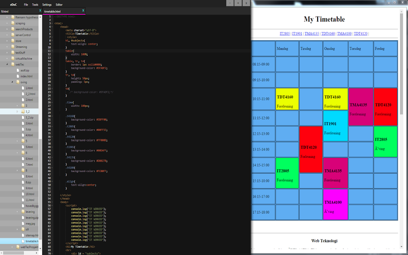
Task: Fold the .time rule at line 26
Action: click(x=52, y=102)
